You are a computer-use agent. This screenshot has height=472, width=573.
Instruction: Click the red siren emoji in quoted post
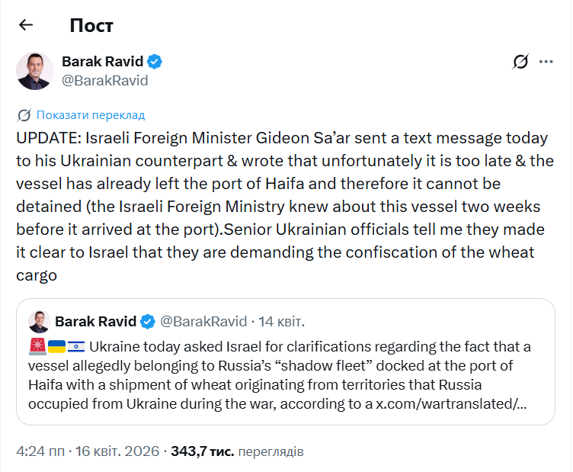pyautogui.click(x=37, y=347)
